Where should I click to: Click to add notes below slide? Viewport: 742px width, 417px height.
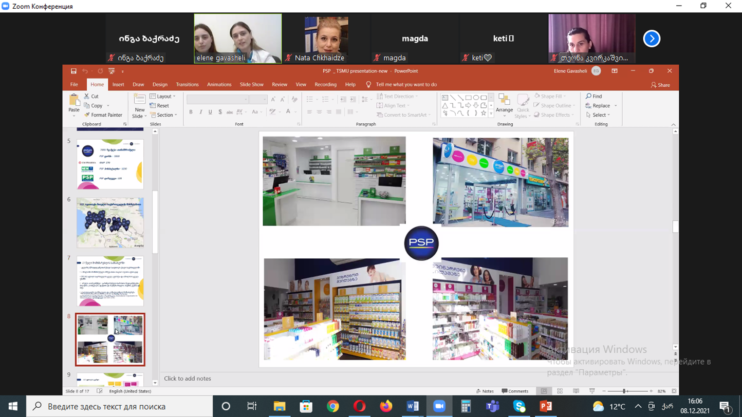tap(188, 378)
